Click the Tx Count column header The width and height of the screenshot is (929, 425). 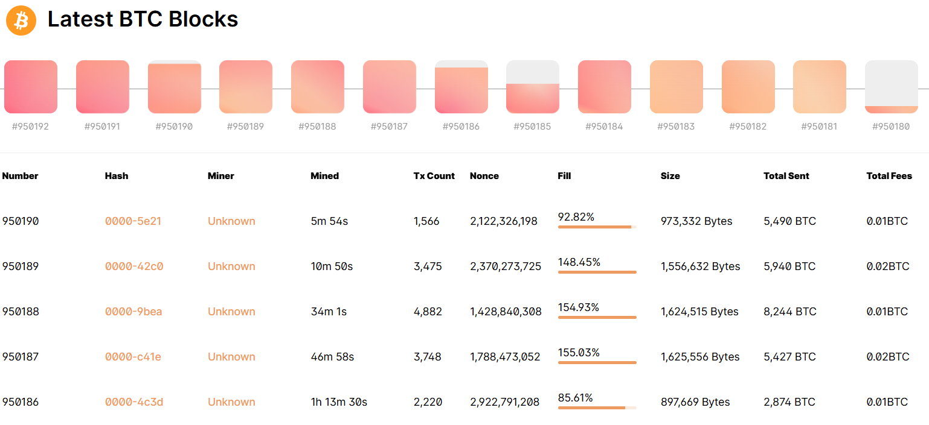pos(434,176)
